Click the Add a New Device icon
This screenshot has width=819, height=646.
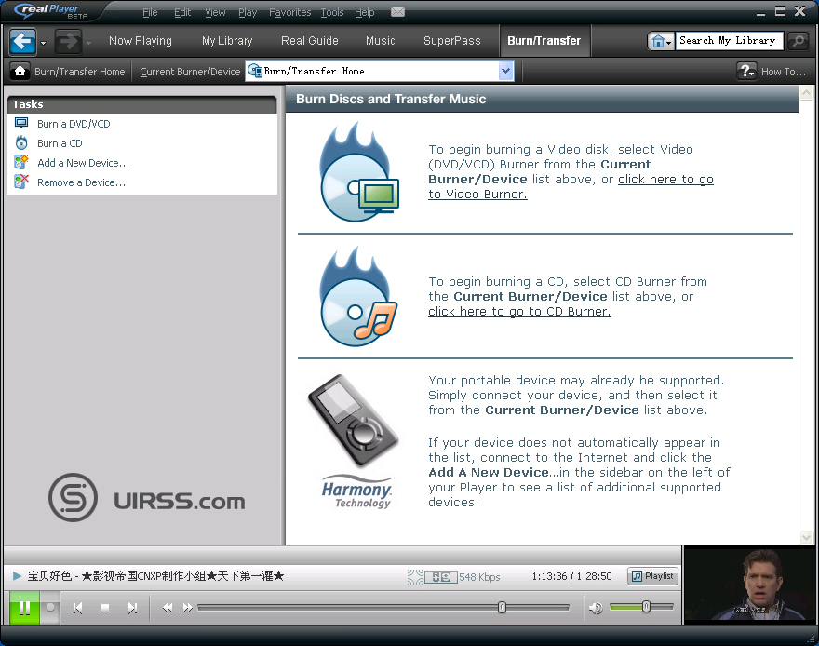21,162
